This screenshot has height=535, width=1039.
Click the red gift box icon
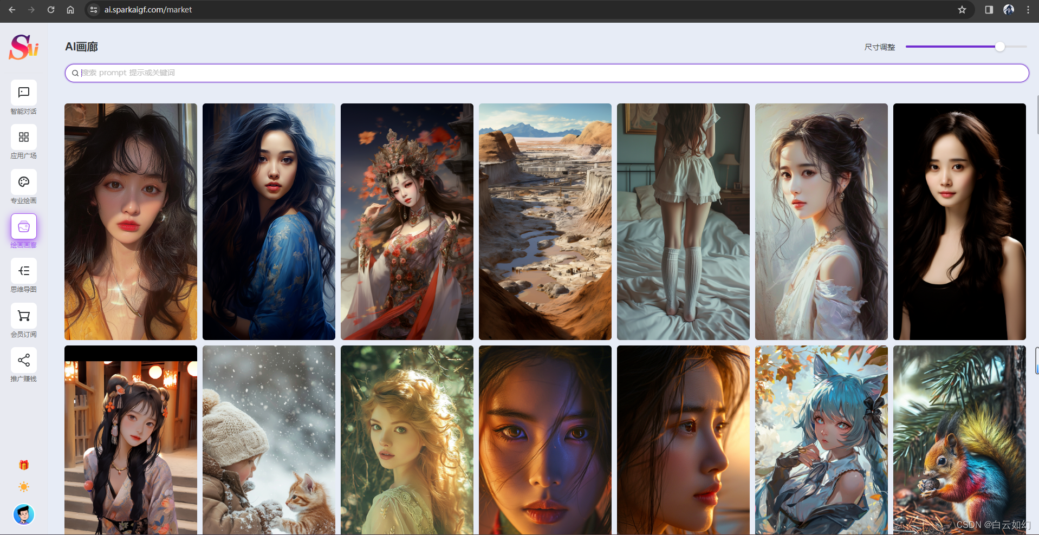click(24, 465)
